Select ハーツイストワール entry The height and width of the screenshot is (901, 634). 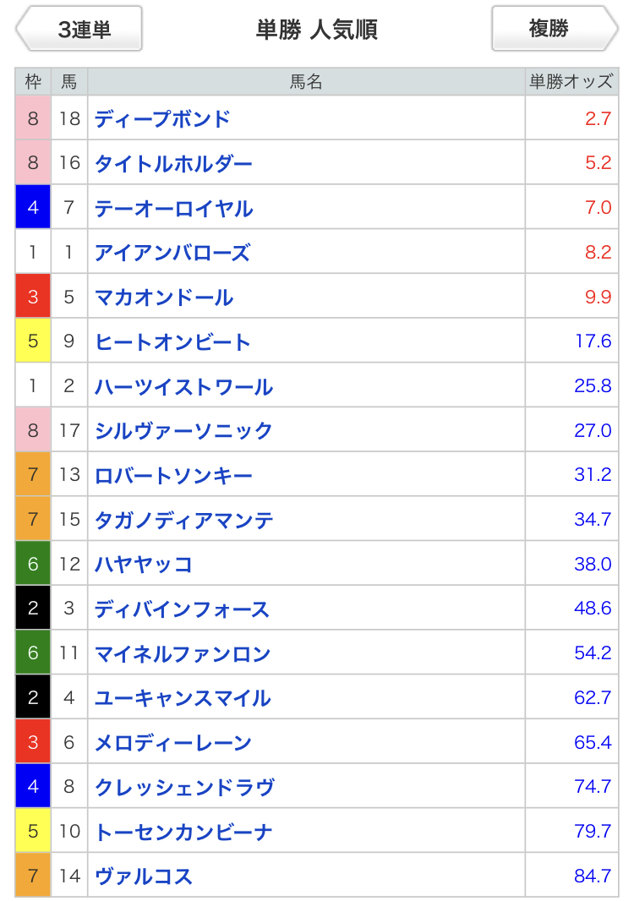click(x=183, y=386)
